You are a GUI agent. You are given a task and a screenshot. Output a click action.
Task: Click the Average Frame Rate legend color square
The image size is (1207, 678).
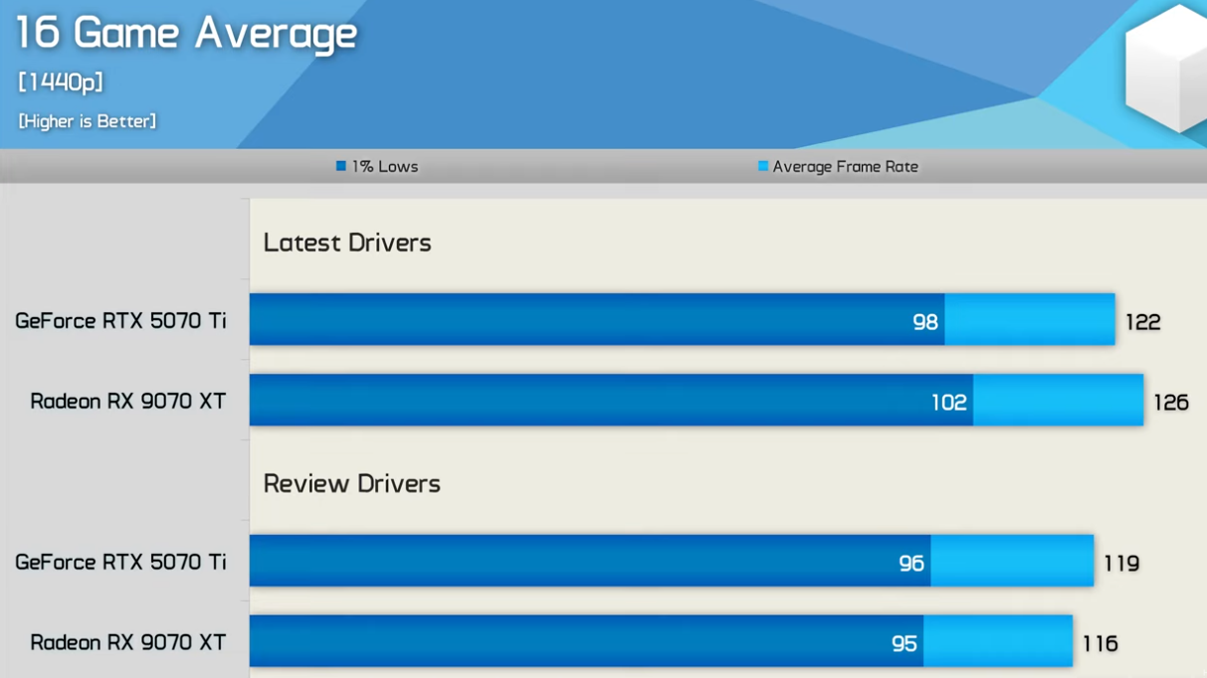(763, 166)
